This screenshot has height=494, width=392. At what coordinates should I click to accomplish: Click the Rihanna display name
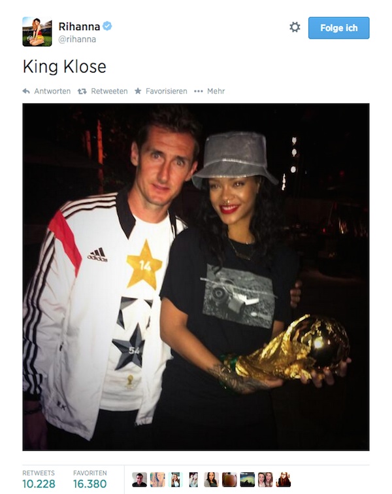point(79,26)
